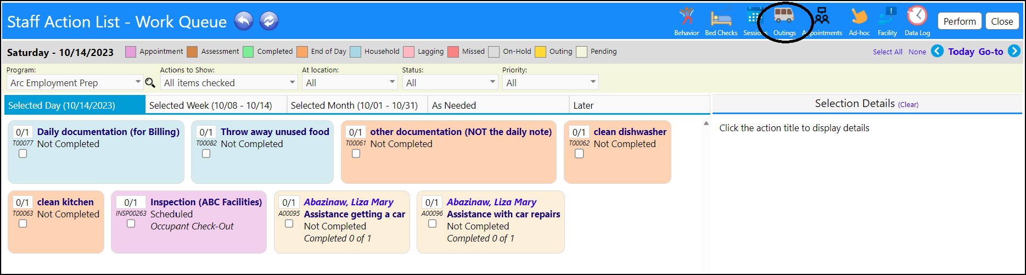1026x275 pixels.
Task: Click the T00077 action ID text
Action: [x=23, y=143]
